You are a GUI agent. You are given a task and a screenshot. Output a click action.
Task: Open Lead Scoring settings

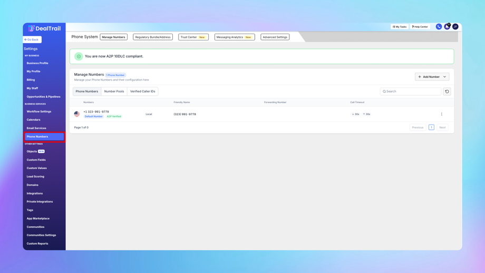pyautogui.click(x=35, y=176)
